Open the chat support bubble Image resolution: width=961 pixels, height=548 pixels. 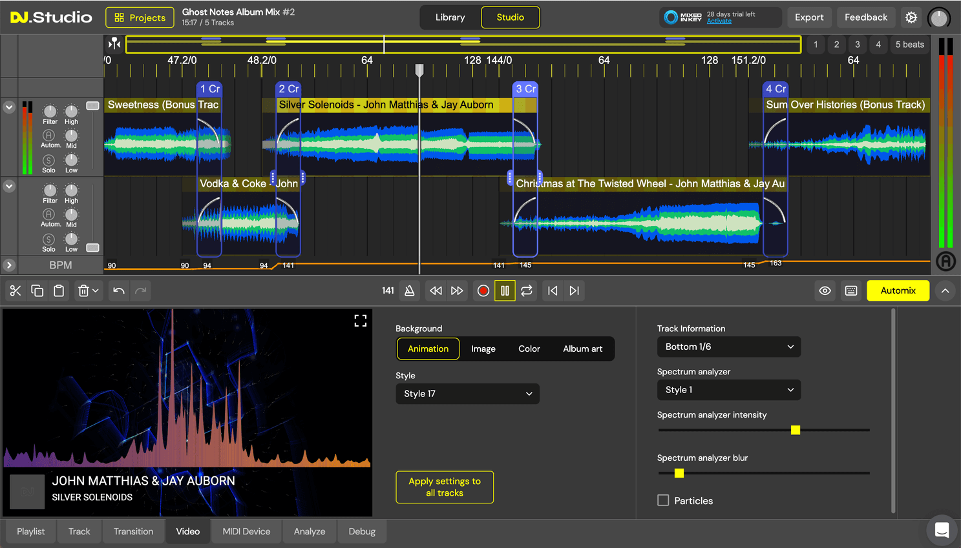point(942,531)
